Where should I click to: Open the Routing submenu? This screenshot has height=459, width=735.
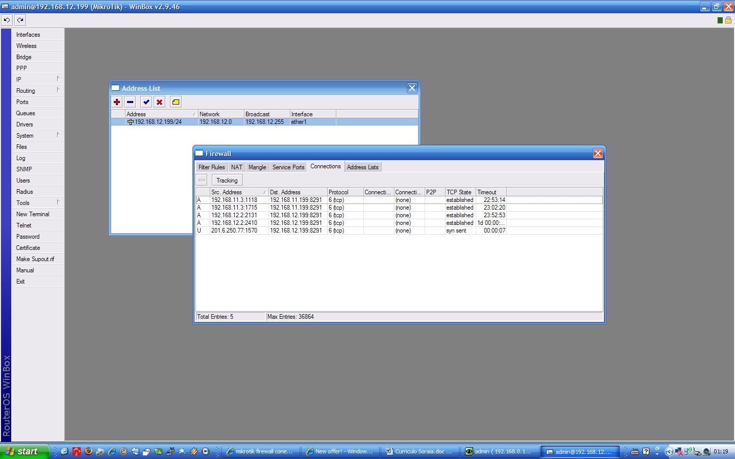[38, 90]
